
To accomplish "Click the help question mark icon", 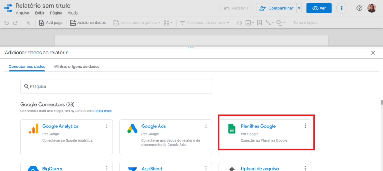I will (x=359, y=8).
